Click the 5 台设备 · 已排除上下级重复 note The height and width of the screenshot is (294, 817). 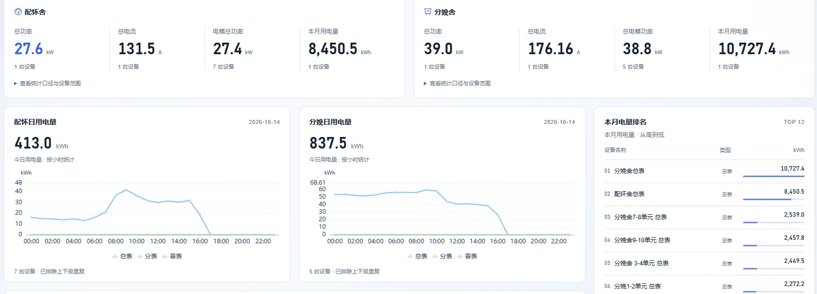344,271
